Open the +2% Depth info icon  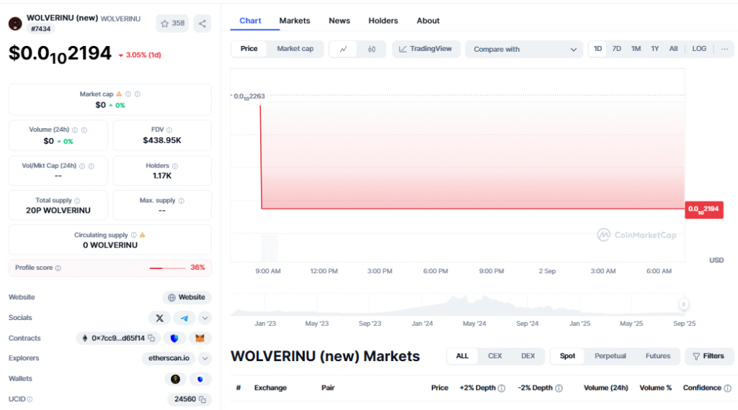[502, 388]
